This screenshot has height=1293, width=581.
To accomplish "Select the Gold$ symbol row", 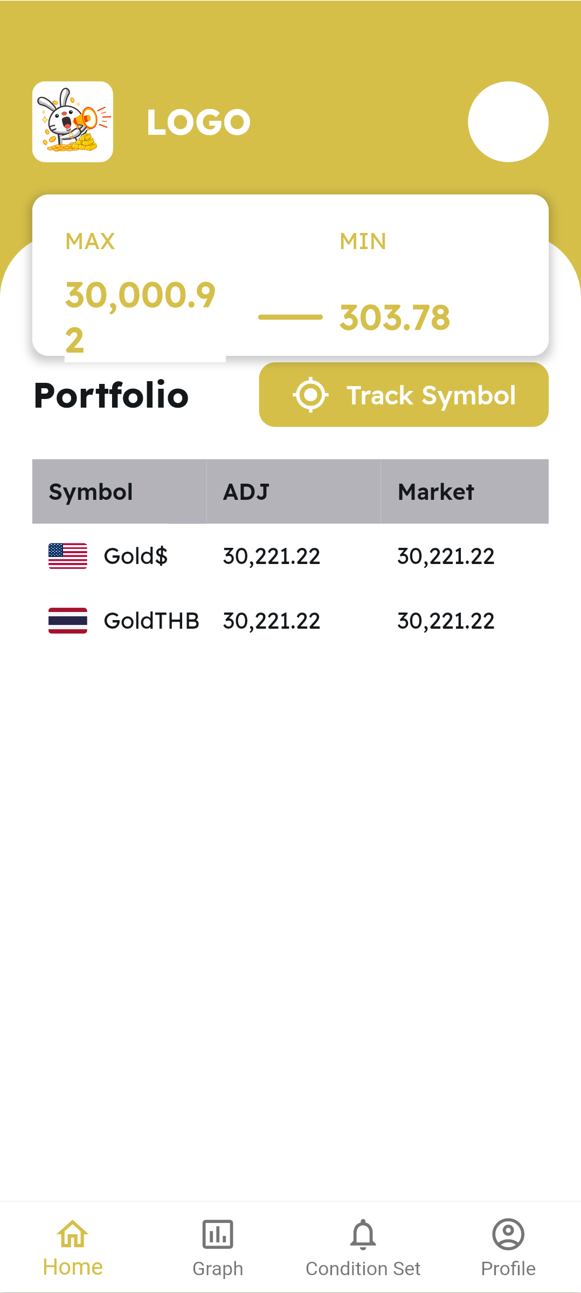I will click(136, 556).
